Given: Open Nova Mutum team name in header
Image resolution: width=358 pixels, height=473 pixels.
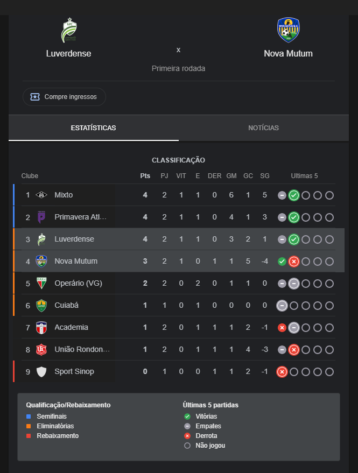Looking at the screenshot, I should click(x=288, y=53).
